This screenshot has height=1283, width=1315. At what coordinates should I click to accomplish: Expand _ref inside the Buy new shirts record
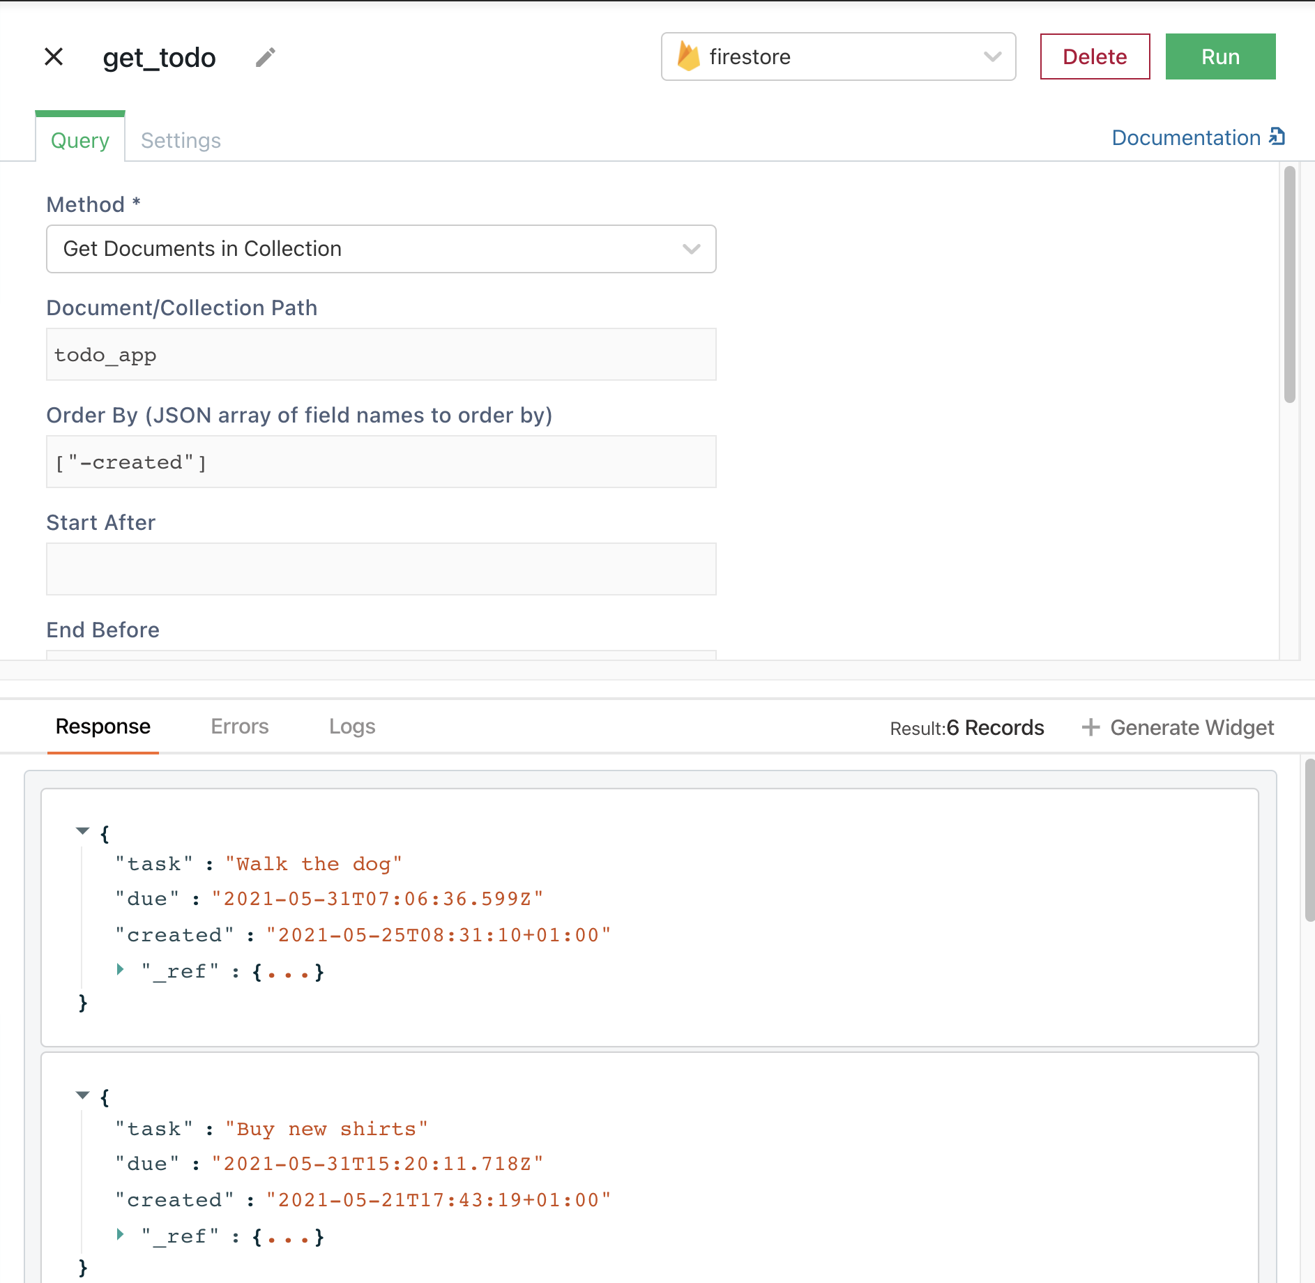(119, 1236)
